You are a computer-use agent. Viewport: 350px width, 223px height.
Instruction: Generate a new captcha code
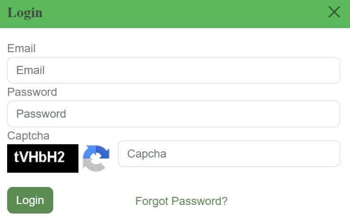coord(96,158)
